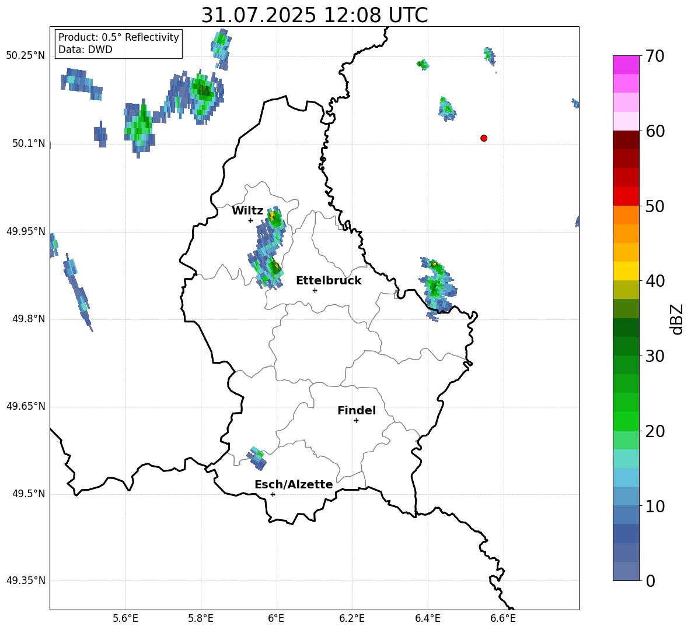Click the Esch/Alzette station cross marker
The width and height of the screenshot is (691, 630).
click(273, 494)
